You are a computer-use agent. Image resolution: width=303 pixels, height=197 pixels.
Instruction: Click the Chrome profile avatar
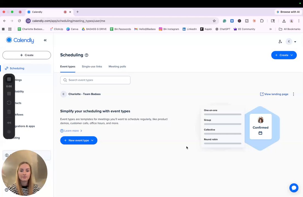(292, 21)
